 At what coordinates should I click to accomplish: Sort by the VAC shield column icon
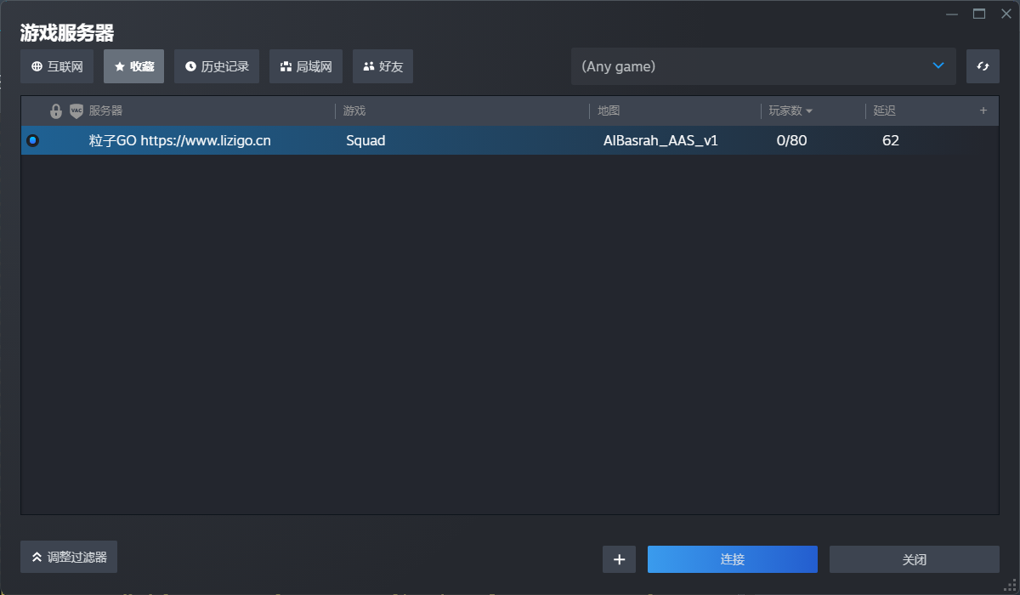pos(76,111)
